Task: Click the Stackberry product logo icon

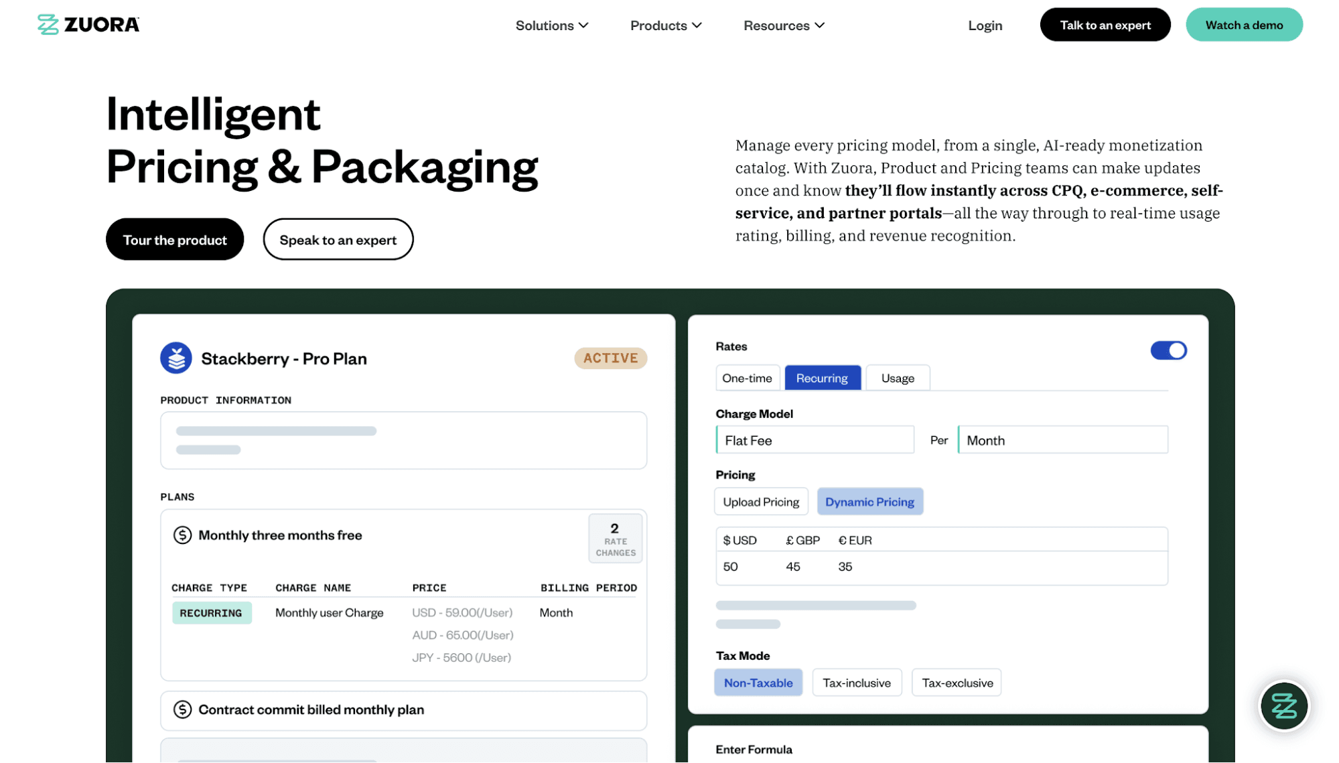Action: [x=176, y=358]
